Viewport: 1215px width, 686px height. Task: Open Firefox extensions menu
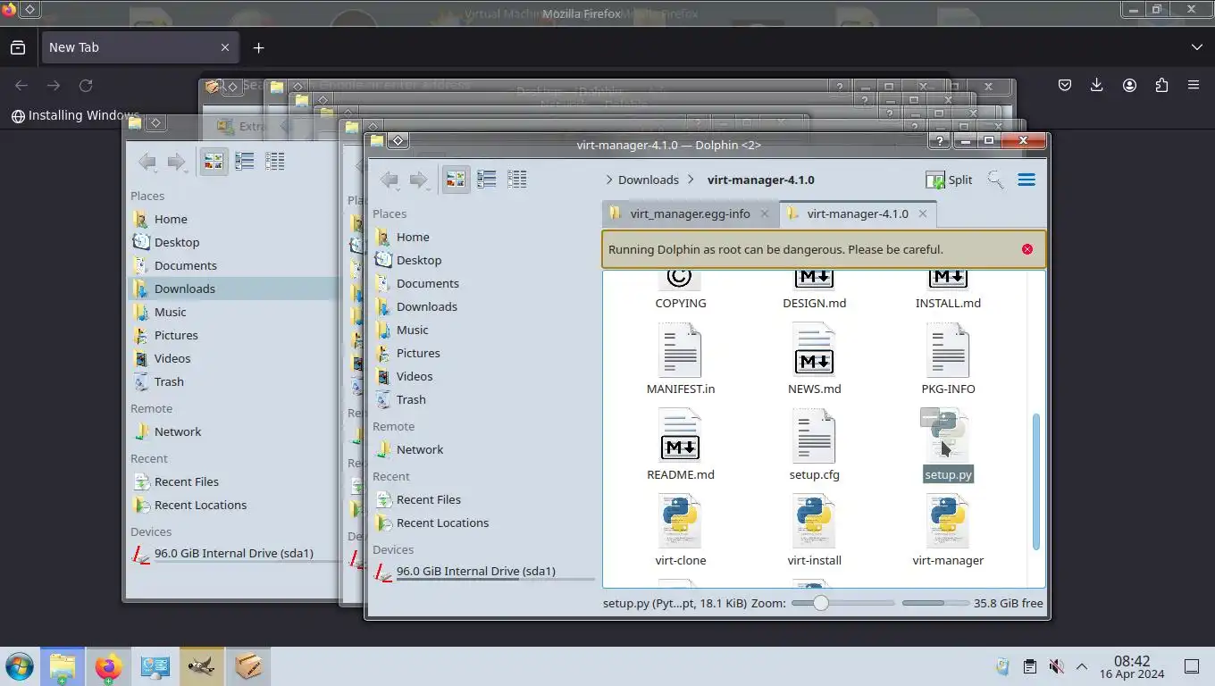tap(1161, 86)
